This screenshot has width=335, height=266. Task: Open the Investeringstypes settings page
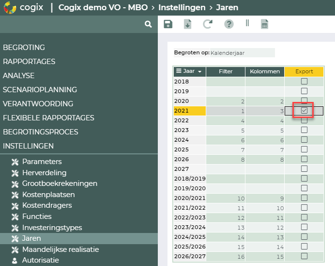[x=52, y=228]
